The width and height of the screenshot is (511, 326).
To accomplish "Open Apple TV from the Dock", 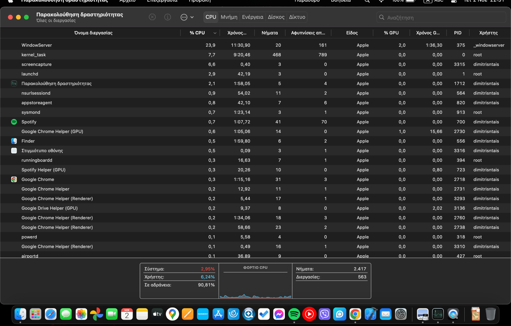I will click(x=157, y=314).
